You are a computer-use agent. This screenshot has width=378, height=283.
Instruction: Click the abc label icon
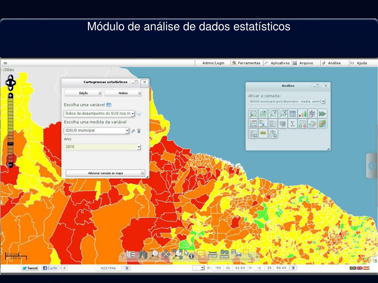(263, 133)
